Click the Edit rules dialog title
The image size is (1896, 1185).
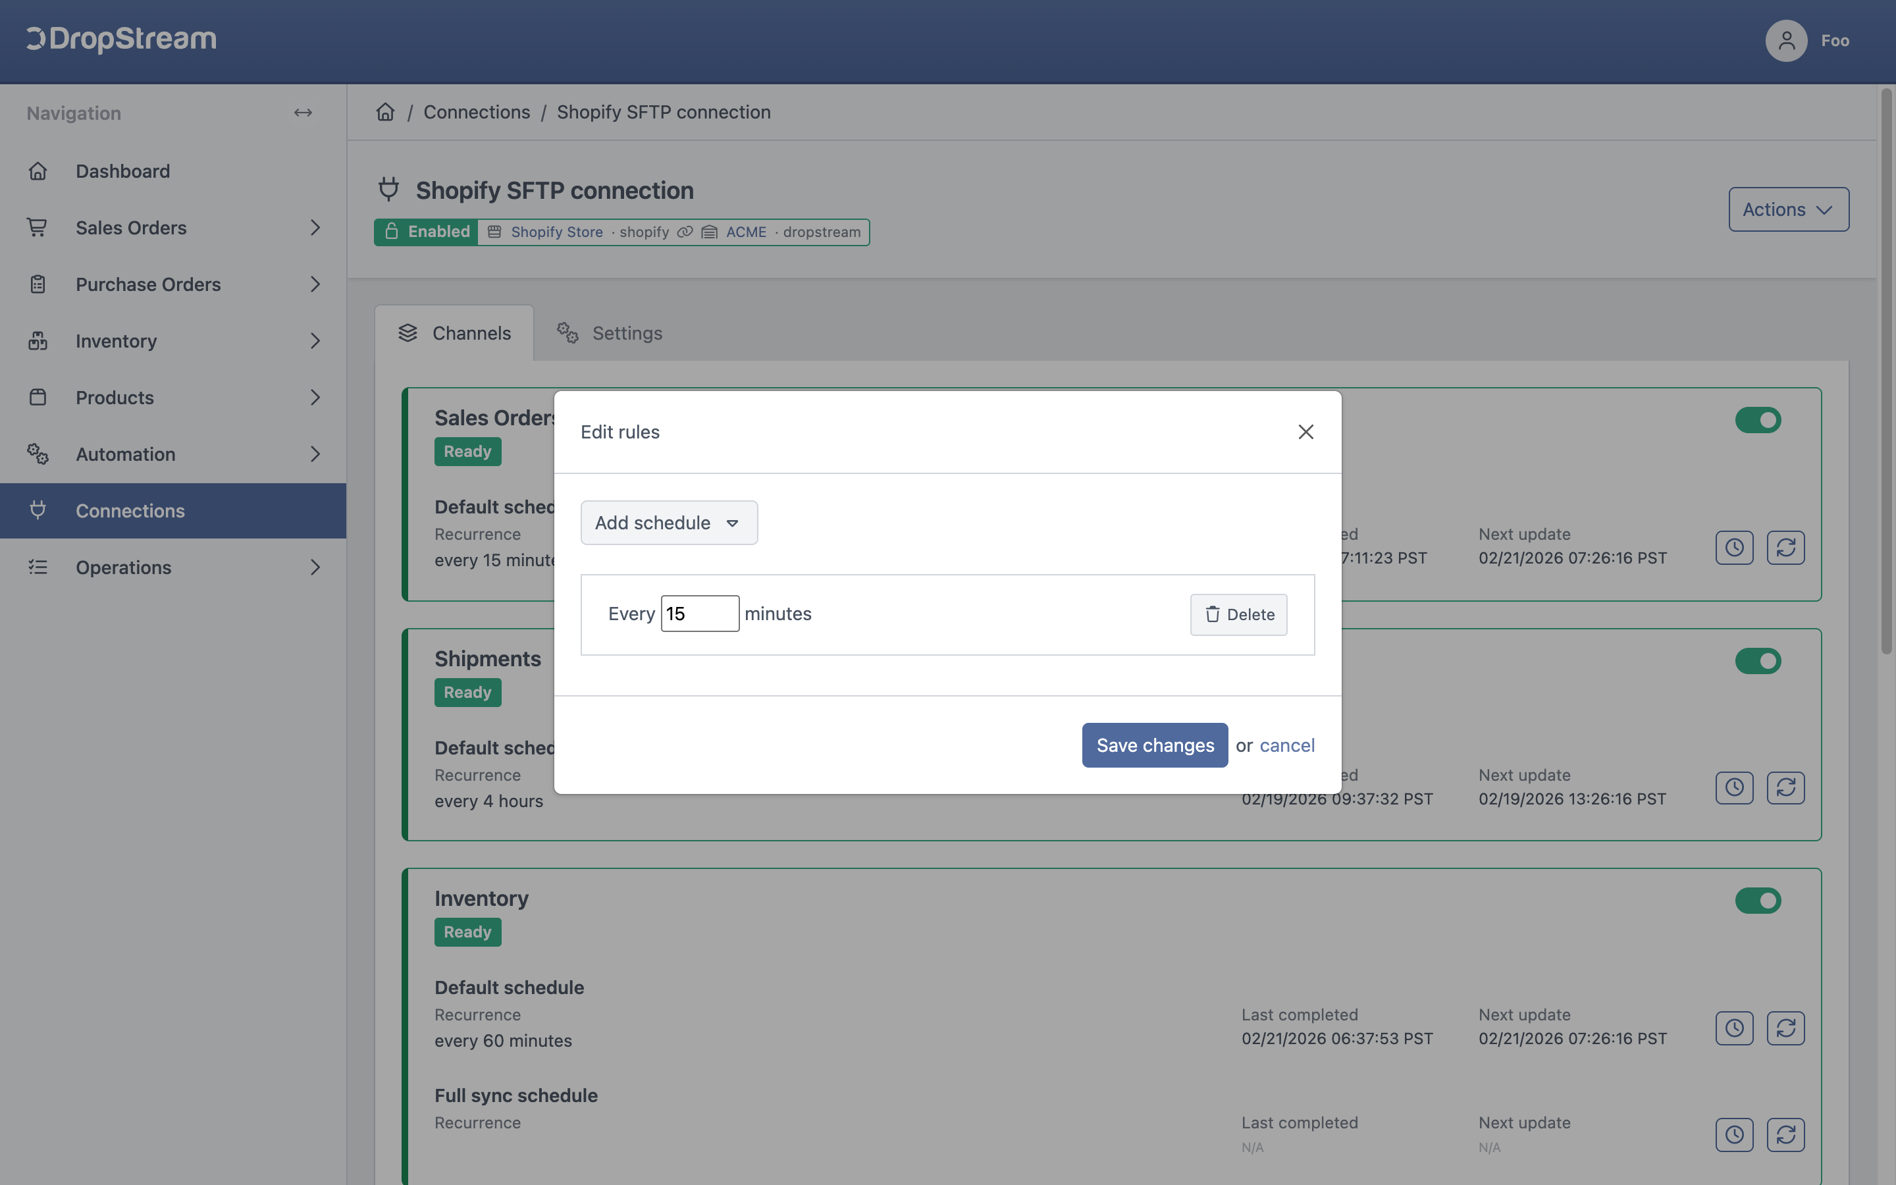(x=619, y=432)
